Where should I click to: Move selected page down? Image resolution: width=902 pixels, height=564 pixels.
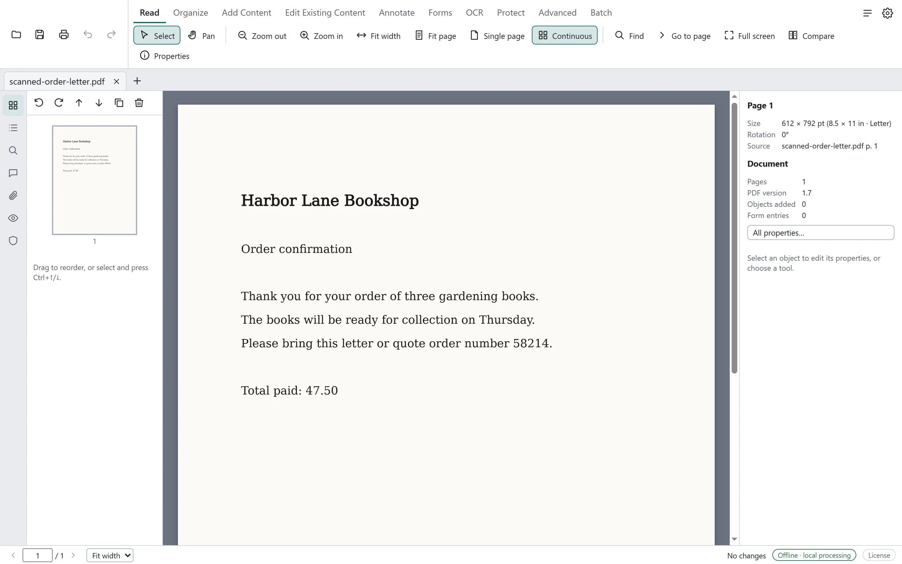[99, 102]
